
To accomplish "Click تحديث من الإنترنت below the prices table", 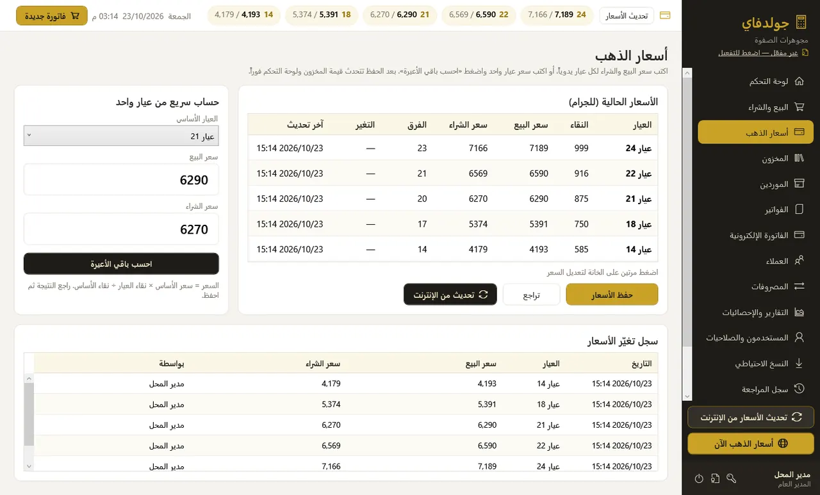I will (x=450, y=295).
